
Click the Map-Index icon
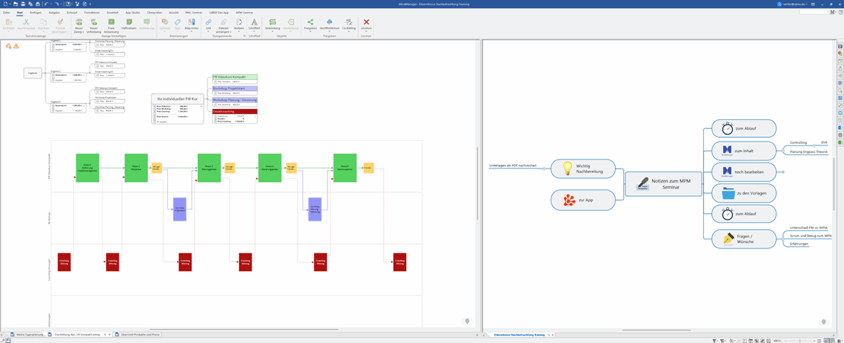point(192,25)
